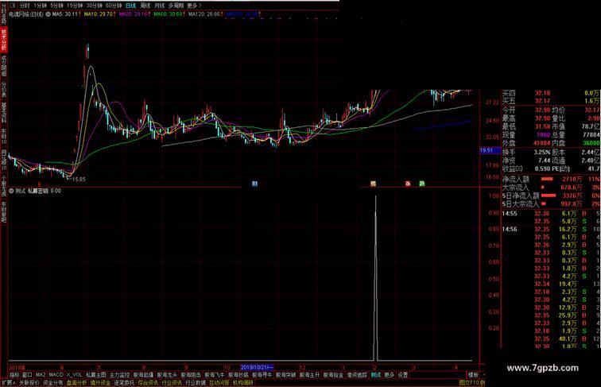Click round settings icon beside MA5
Screen dimensions: 601x387
click(x=48, y=14)
